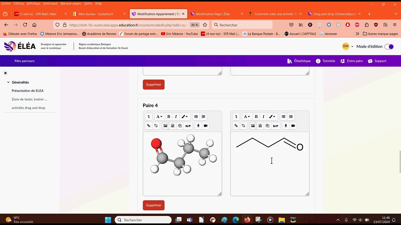Open Éléathèque

coord(299,61)
